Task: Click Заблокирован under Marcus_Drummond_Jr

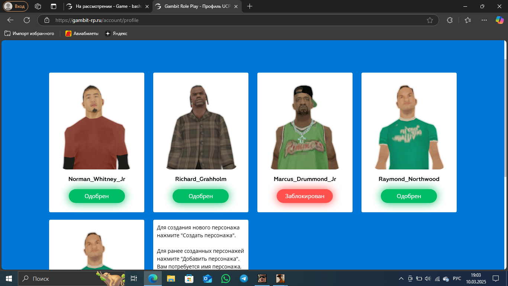Action: (x=305, y=196)
